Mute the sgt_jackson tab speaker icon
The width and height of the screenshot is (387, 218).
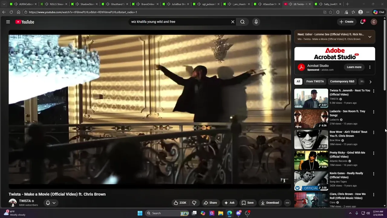pos(199,4)
